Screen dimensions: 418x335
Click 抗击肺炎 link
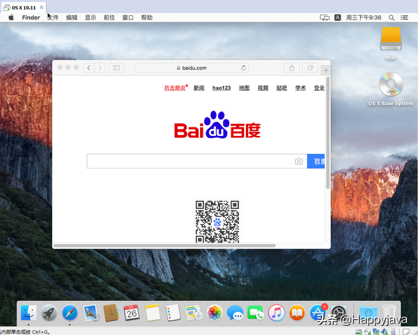coord(175,88)
